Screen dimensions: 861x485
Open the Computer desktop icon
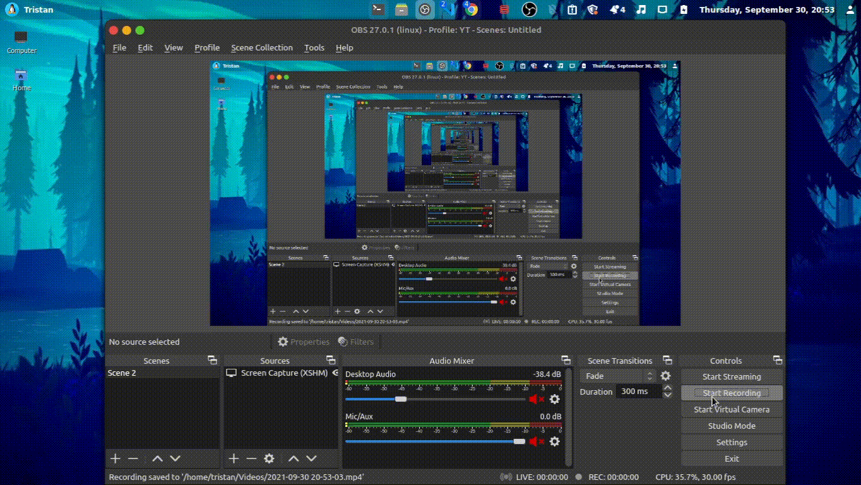21,42
